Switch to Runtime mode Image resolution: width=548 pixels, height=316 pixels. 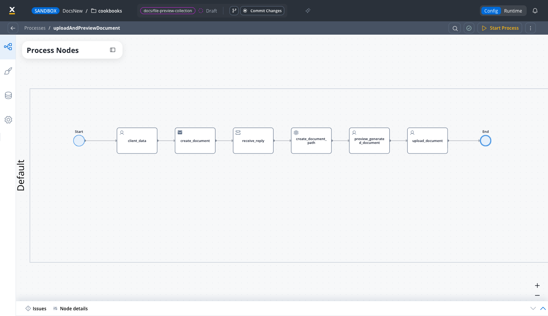point(513,11)
